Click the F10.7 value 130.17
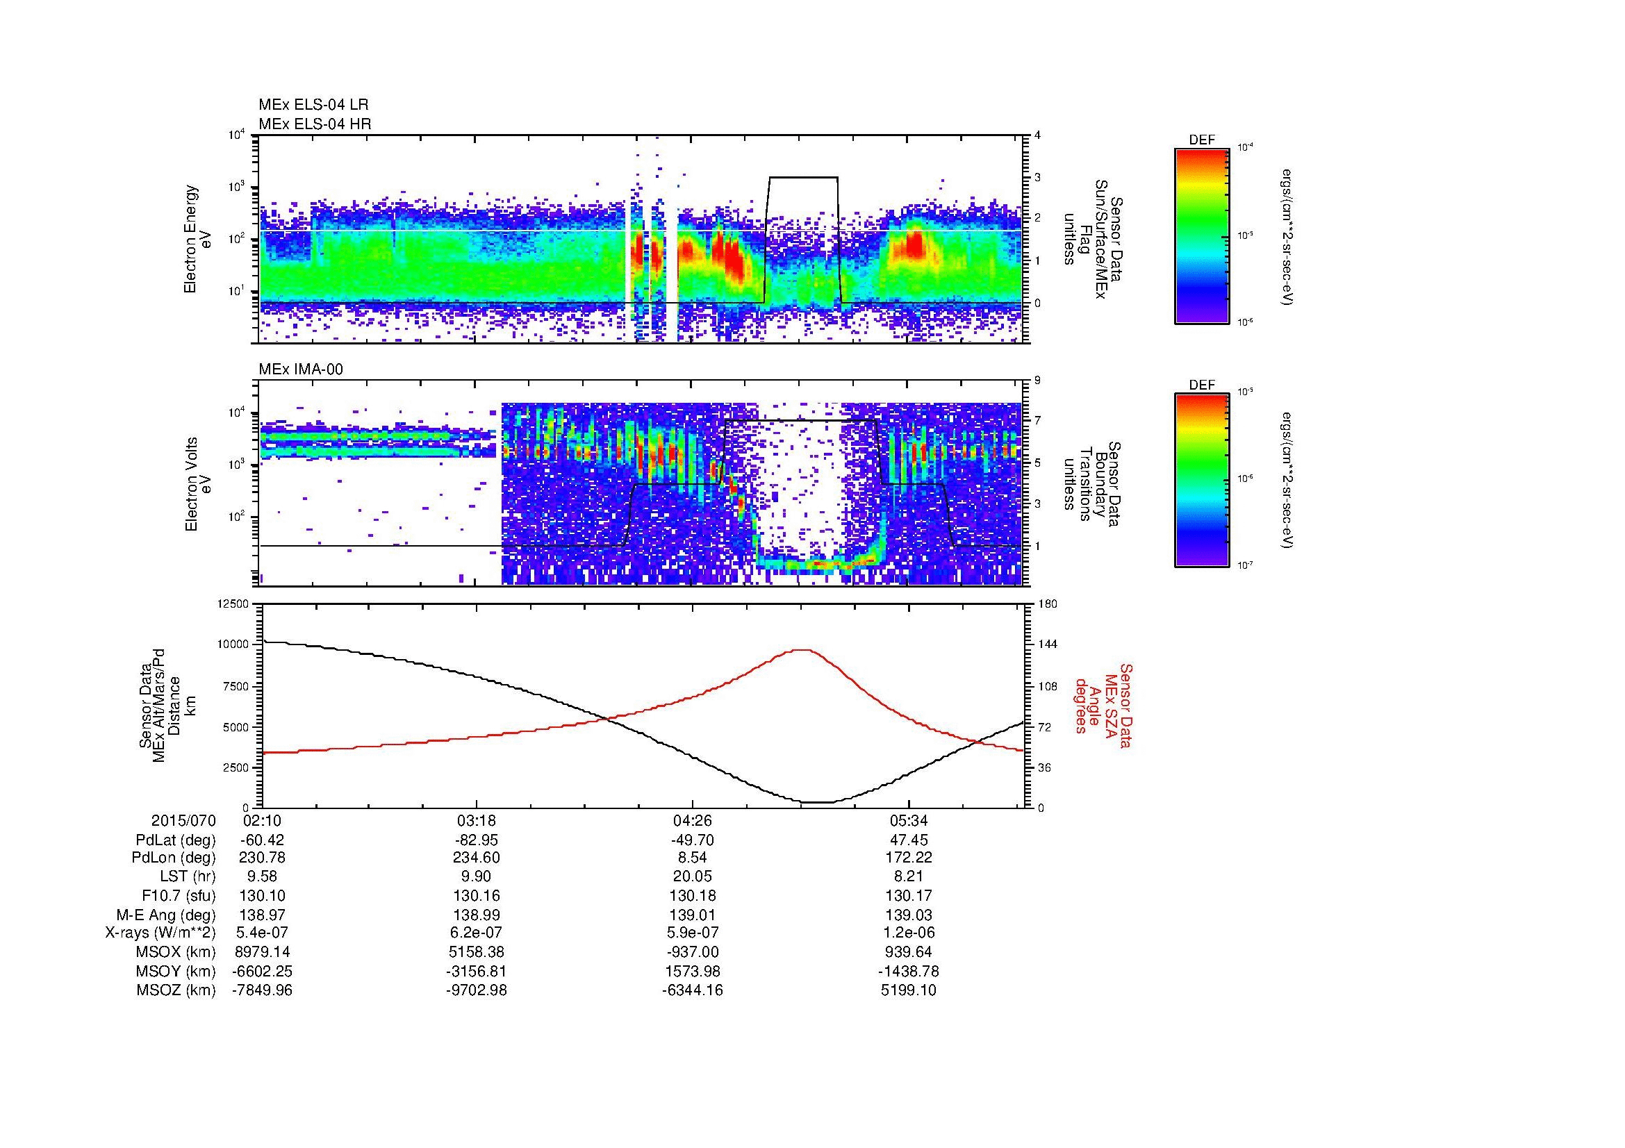The image size is (1625, 1148). click(x=908, y=896)
